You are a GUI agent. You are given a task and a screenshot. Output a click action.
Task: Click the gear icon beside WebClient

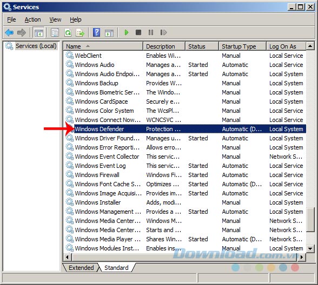tap(70, 55)
